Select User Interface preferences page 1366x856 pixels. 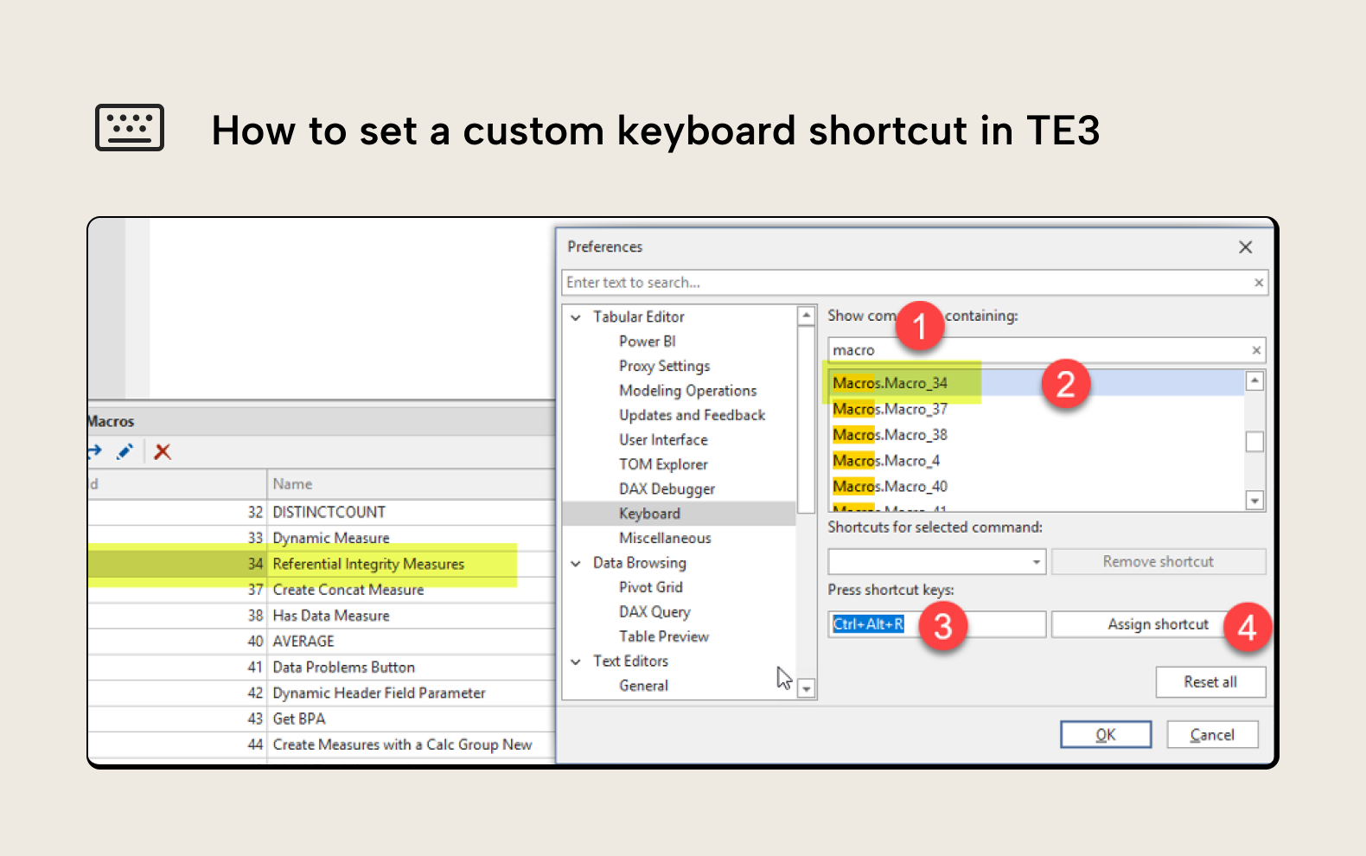coord(663,440)
